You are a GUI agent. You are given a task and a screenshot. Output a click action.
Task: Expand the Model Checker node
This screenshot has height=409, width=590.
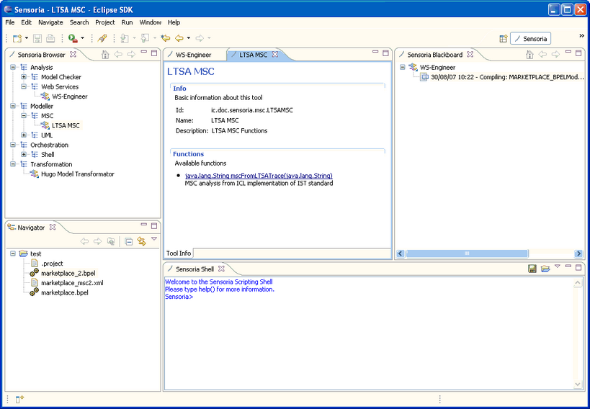pyautogui.click(x=24, y=77)
